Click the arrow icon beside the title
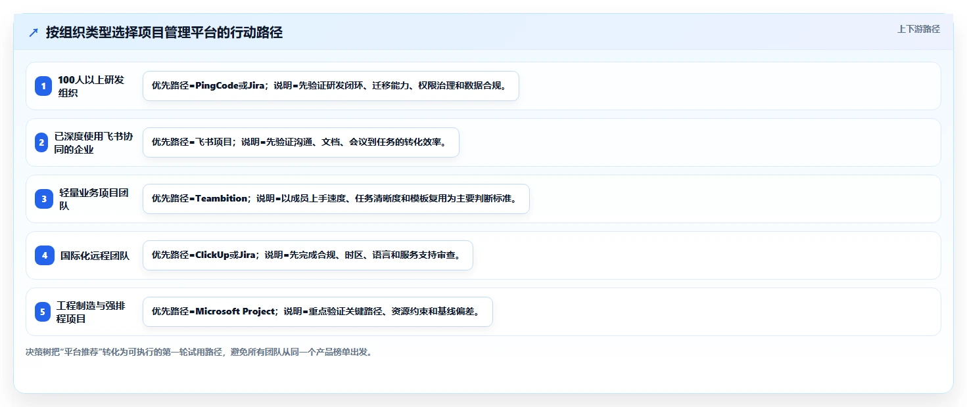This screenshot has width=967, height=407. (x=34, y=33)
